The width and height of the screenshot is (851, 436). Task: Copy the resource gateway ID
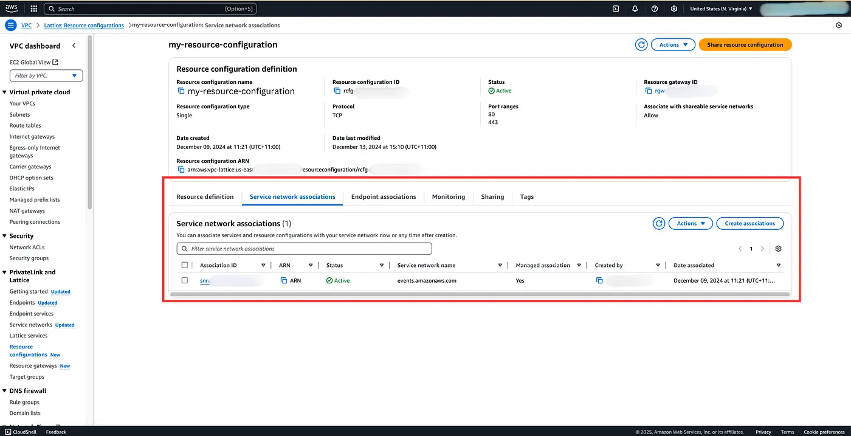pyautogui.click(x=649, y=91)
